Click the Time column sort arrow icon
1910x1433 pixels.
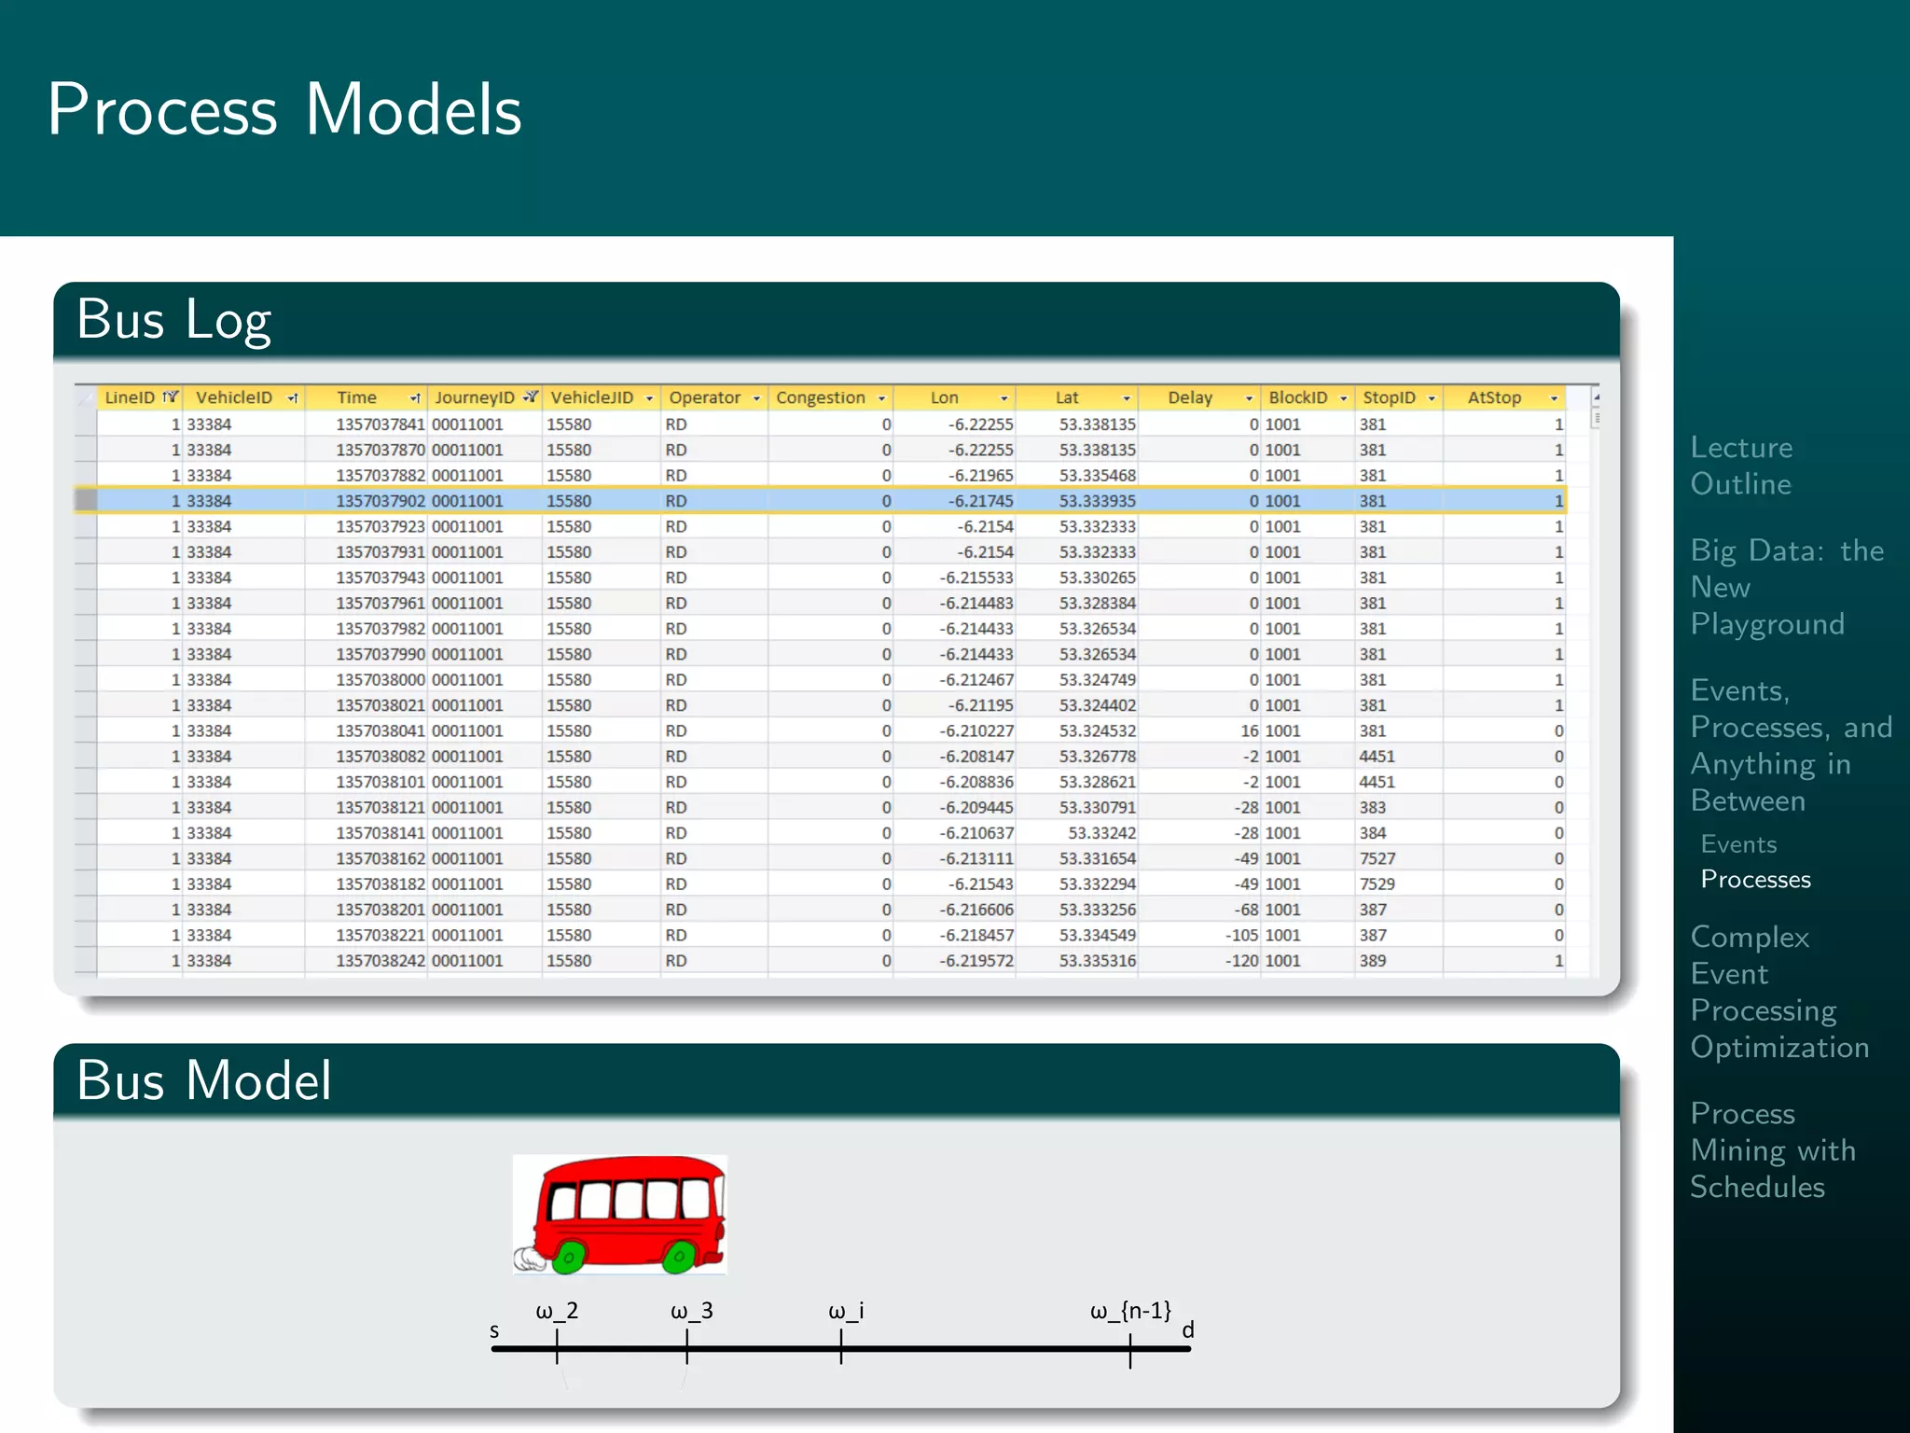[x=415, y=398]
